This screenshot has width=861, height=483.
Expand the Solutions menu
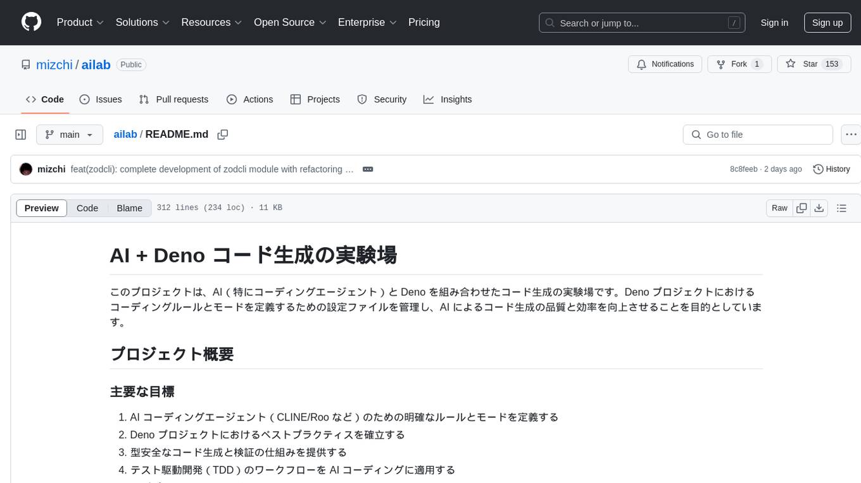click(142, 22)
